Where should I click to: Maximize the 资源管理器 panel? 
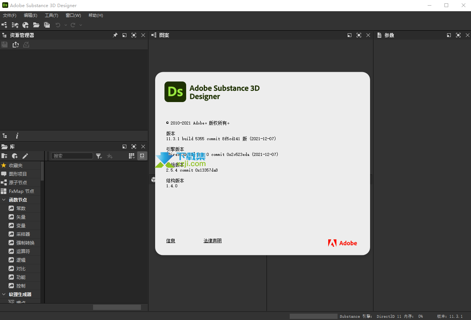[134, 35]
